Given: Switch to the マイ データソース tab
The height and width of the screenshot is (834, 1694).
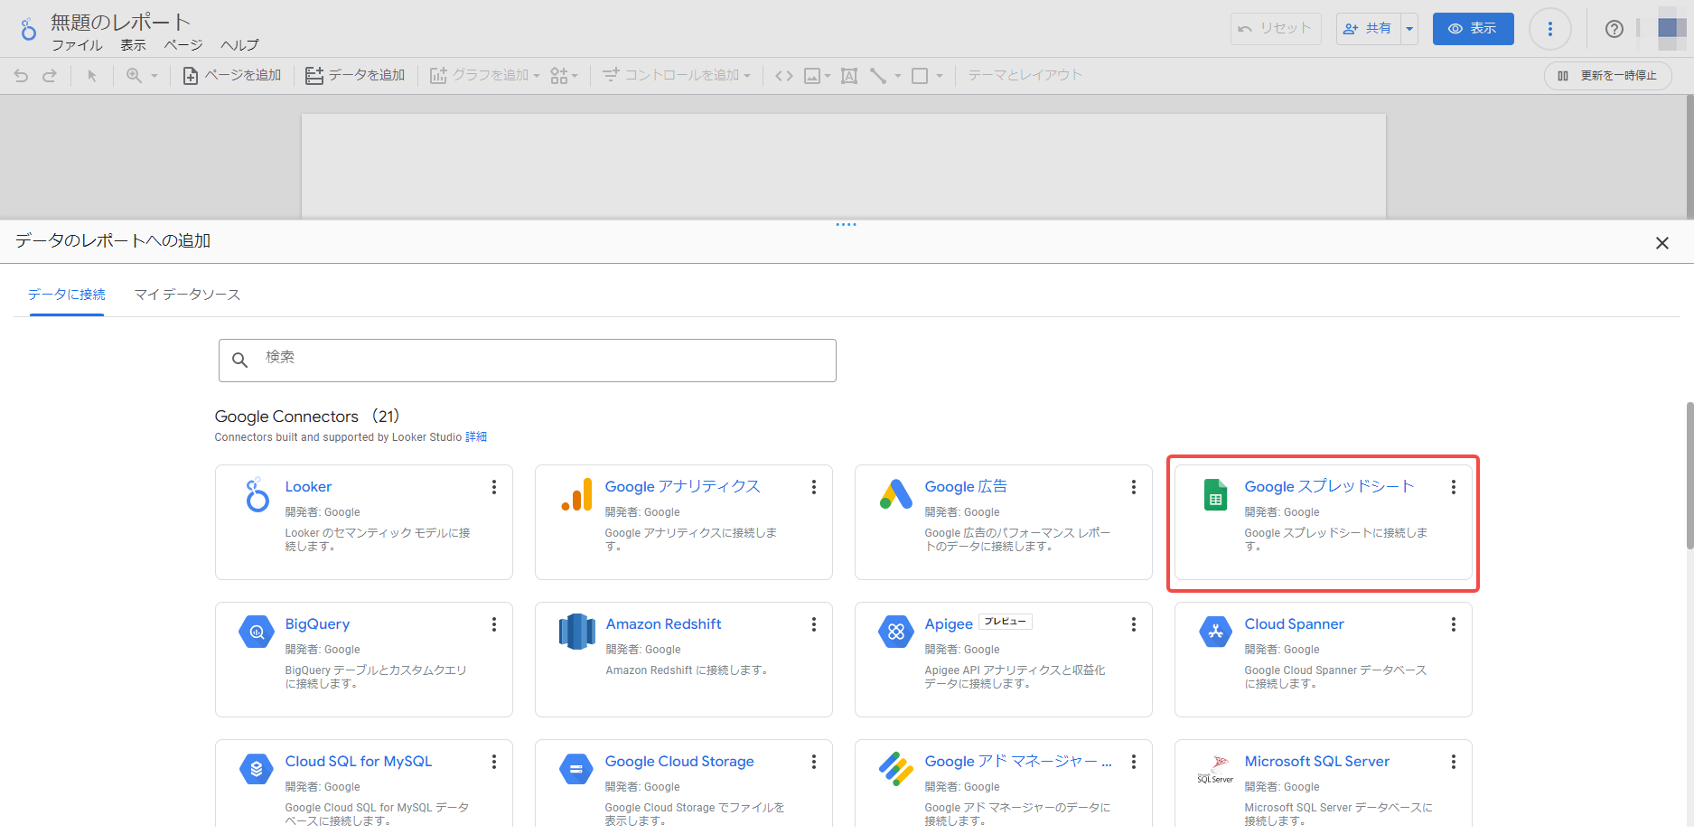Looking at the screenshot, I should point(187,295).
